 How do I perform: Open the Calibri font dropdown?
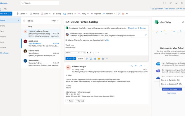click(73, 53)
